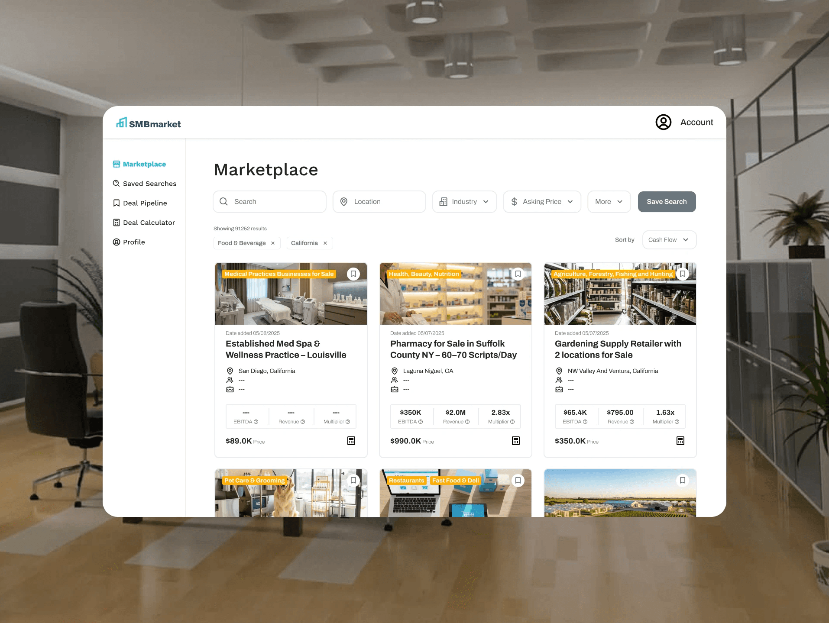
Task: Focus the Location input field
Action: 379,202
